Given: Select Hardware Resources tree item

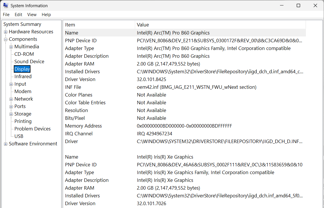Looking at the screenshot, I should point(31,32).
